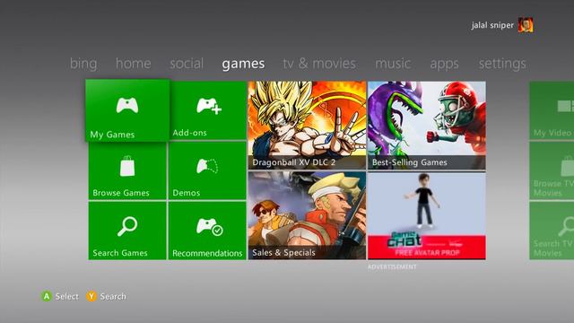Click the Select hint text
574x323 pixels.
[66, 296]
